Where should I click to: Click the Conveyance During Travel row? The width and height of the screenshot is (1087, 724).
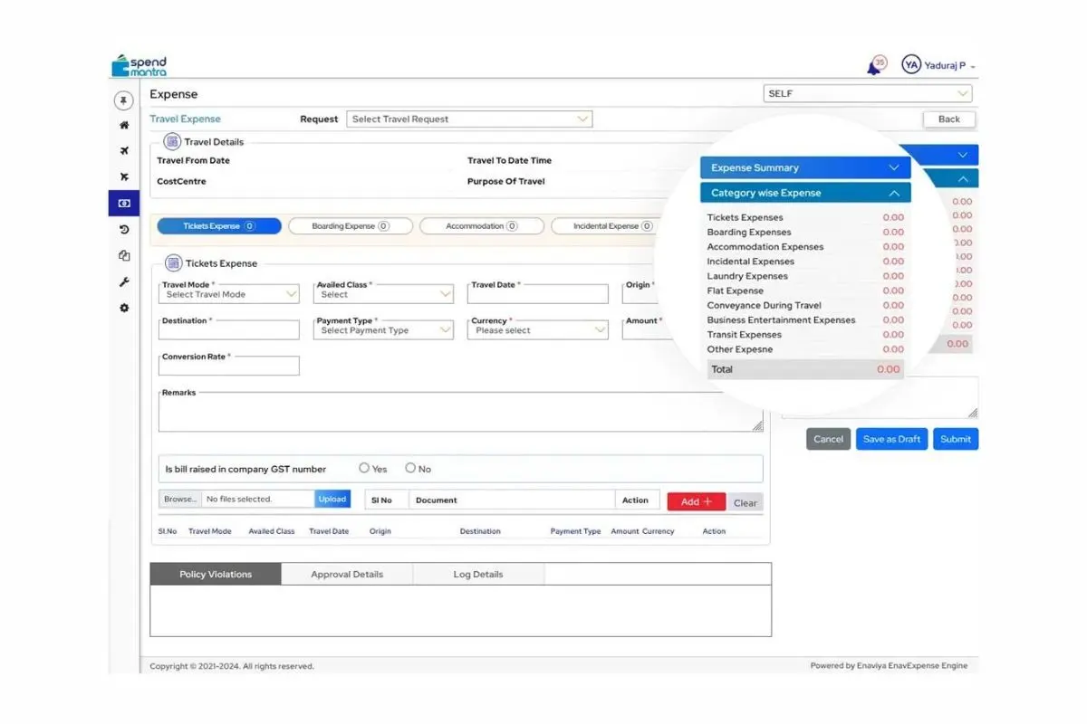point(805,305)
